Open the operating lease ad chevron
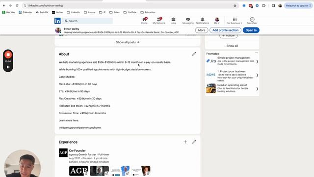 pyautogui.click(x=257, y=89)
